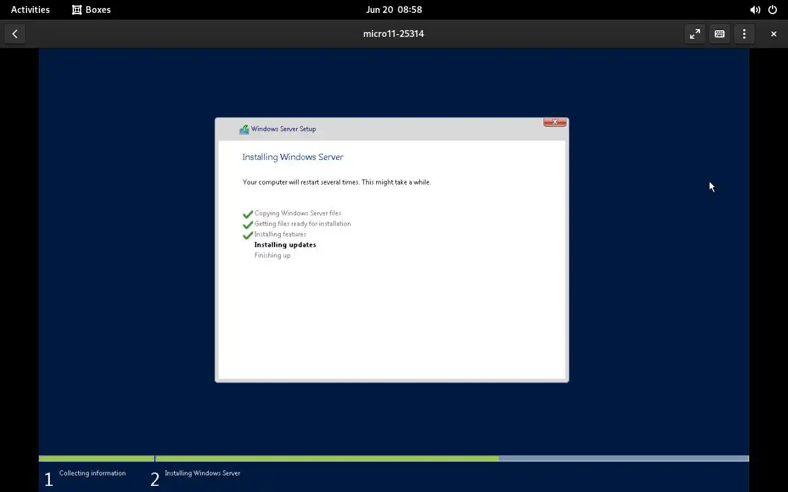Image resolution: width=788 pixels, height=492 pixels.
Task: Select the 'Installing updates' step text
Action: tap(285, 245)
